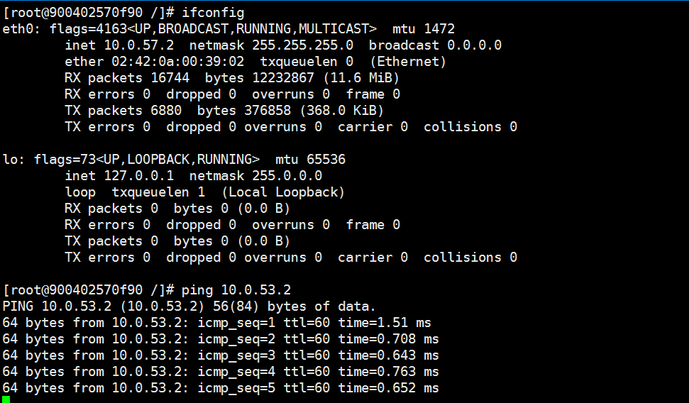Click the icmp_seq=1 reply line
689x403 pixels.
(216, 323)
